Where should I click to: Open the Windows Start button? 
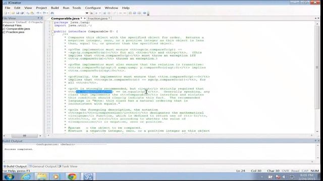coord(9,176)
